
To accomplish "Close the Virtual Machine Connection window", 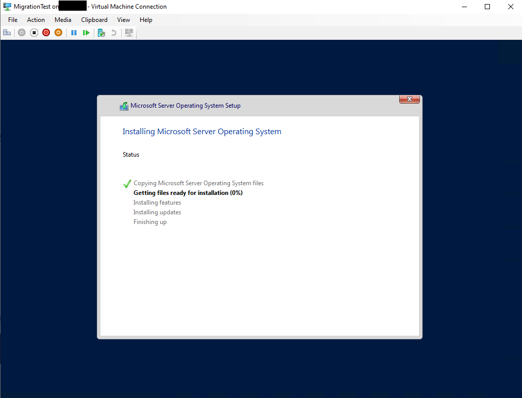I will [x=511, y=7].
